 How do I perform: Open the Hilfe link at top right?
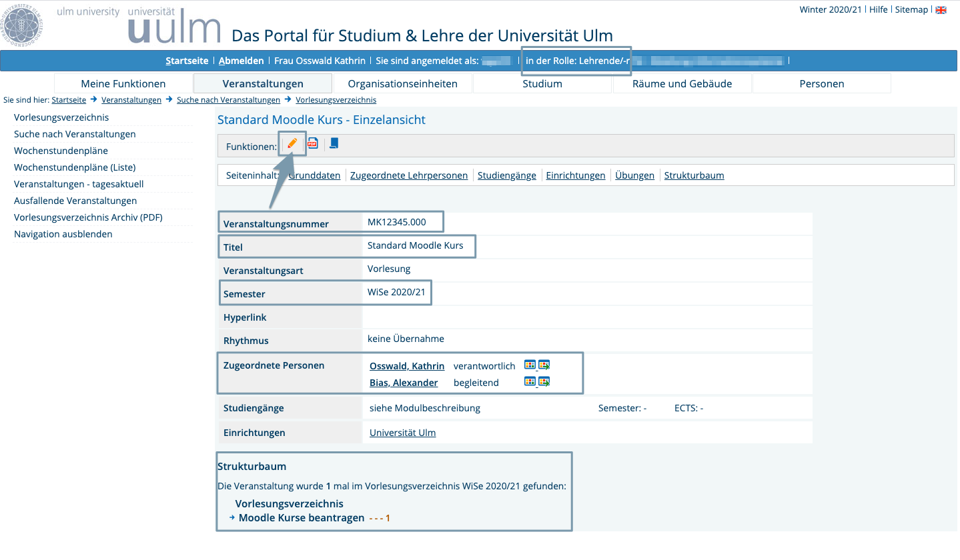coord(879,9)
